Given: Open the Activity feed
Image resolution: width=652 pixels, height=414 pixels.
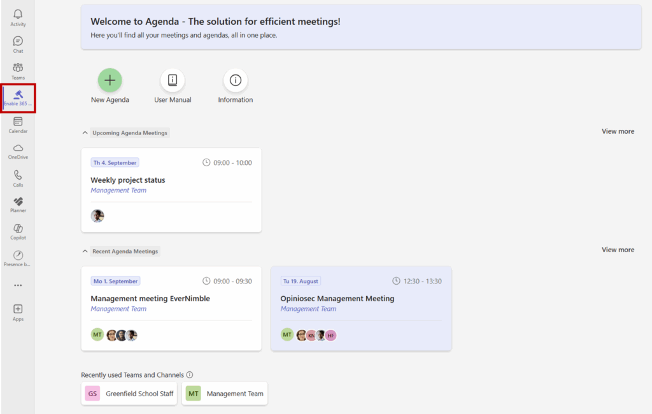Looking at the screenshot, I should point(17,16).
